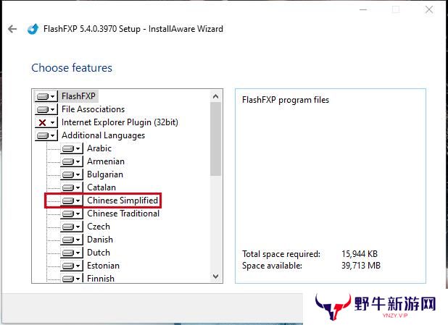Select the Bulgarian language entry
The height and width of the screenshot is (325, 448).
point(105,174)
